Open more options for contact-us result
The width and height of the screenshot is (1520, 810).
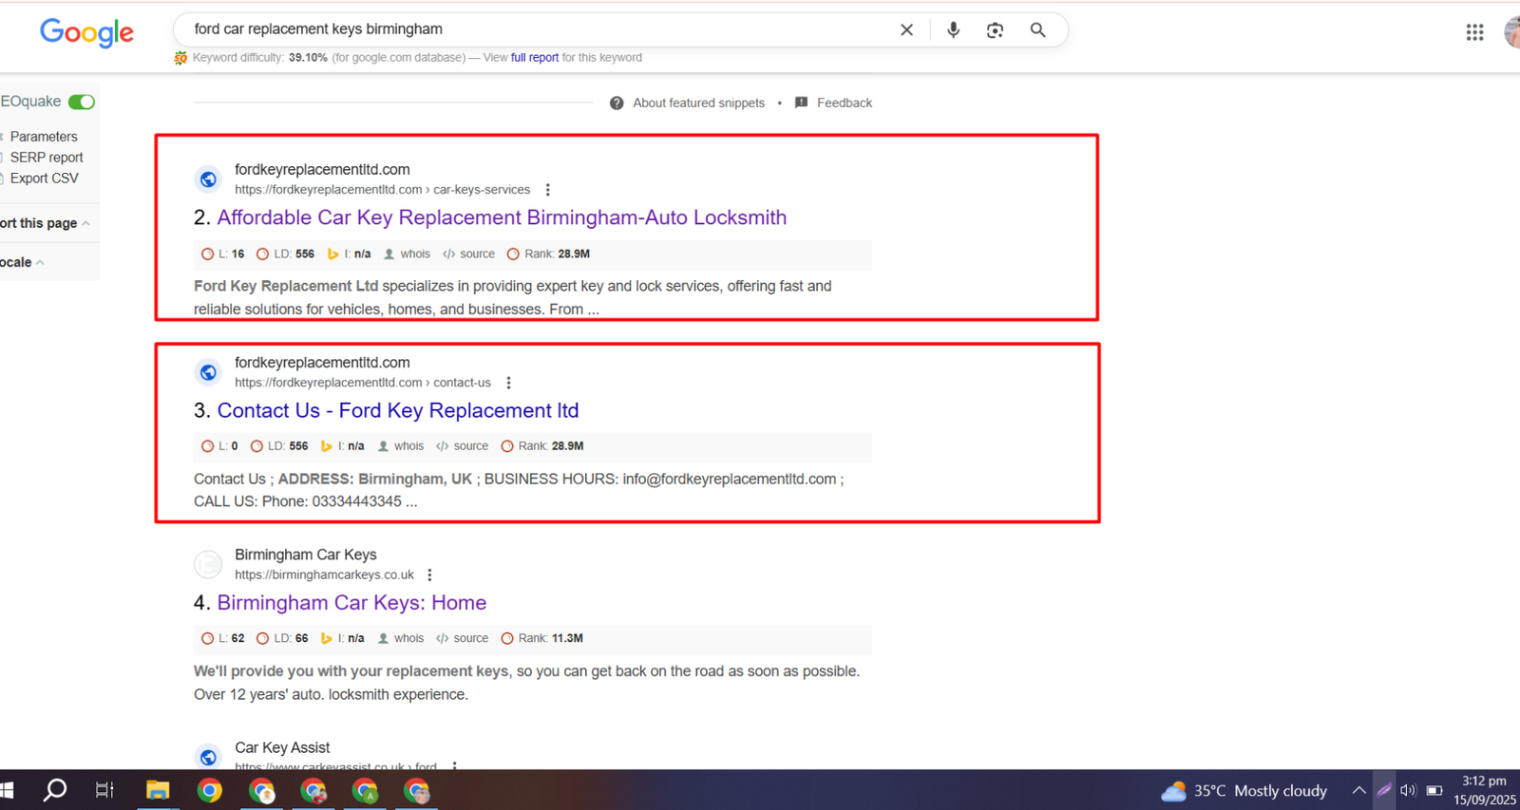tap(509, 383)
